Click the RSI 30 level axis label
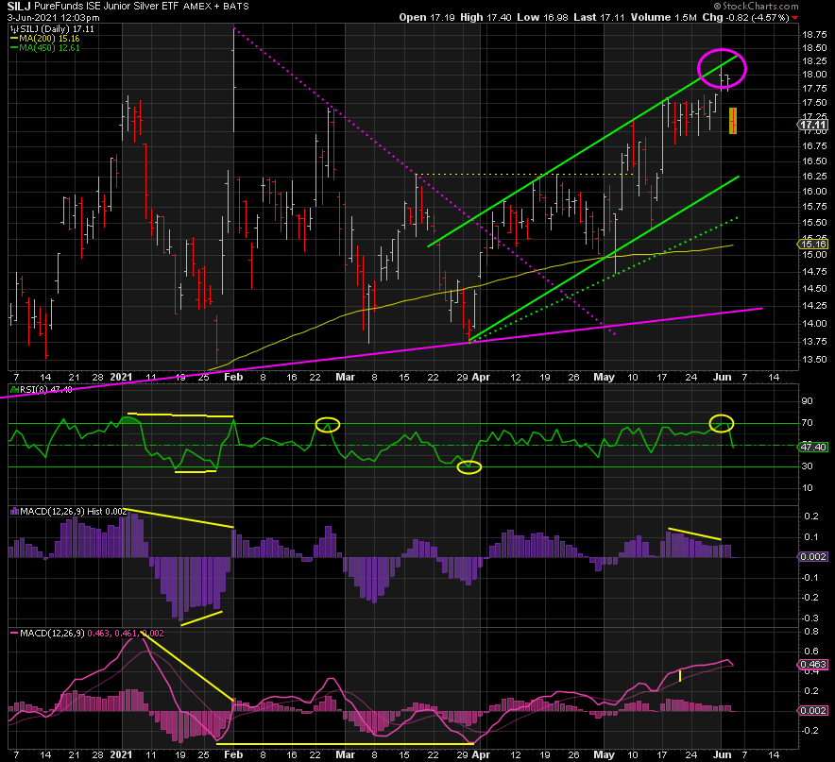Screen dimensions: 835x762 (x=808, y=466)
